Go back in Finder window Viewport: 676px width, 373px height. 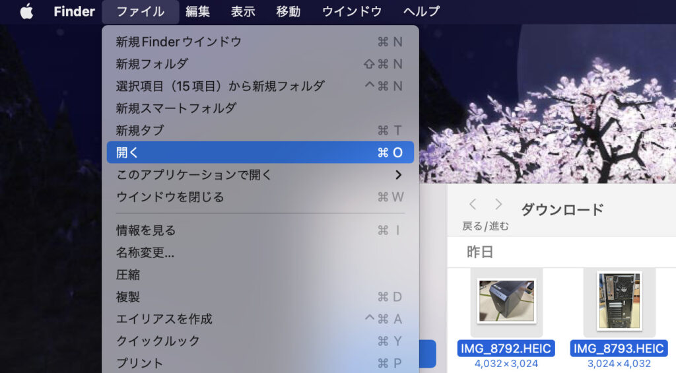click(473, 204)
